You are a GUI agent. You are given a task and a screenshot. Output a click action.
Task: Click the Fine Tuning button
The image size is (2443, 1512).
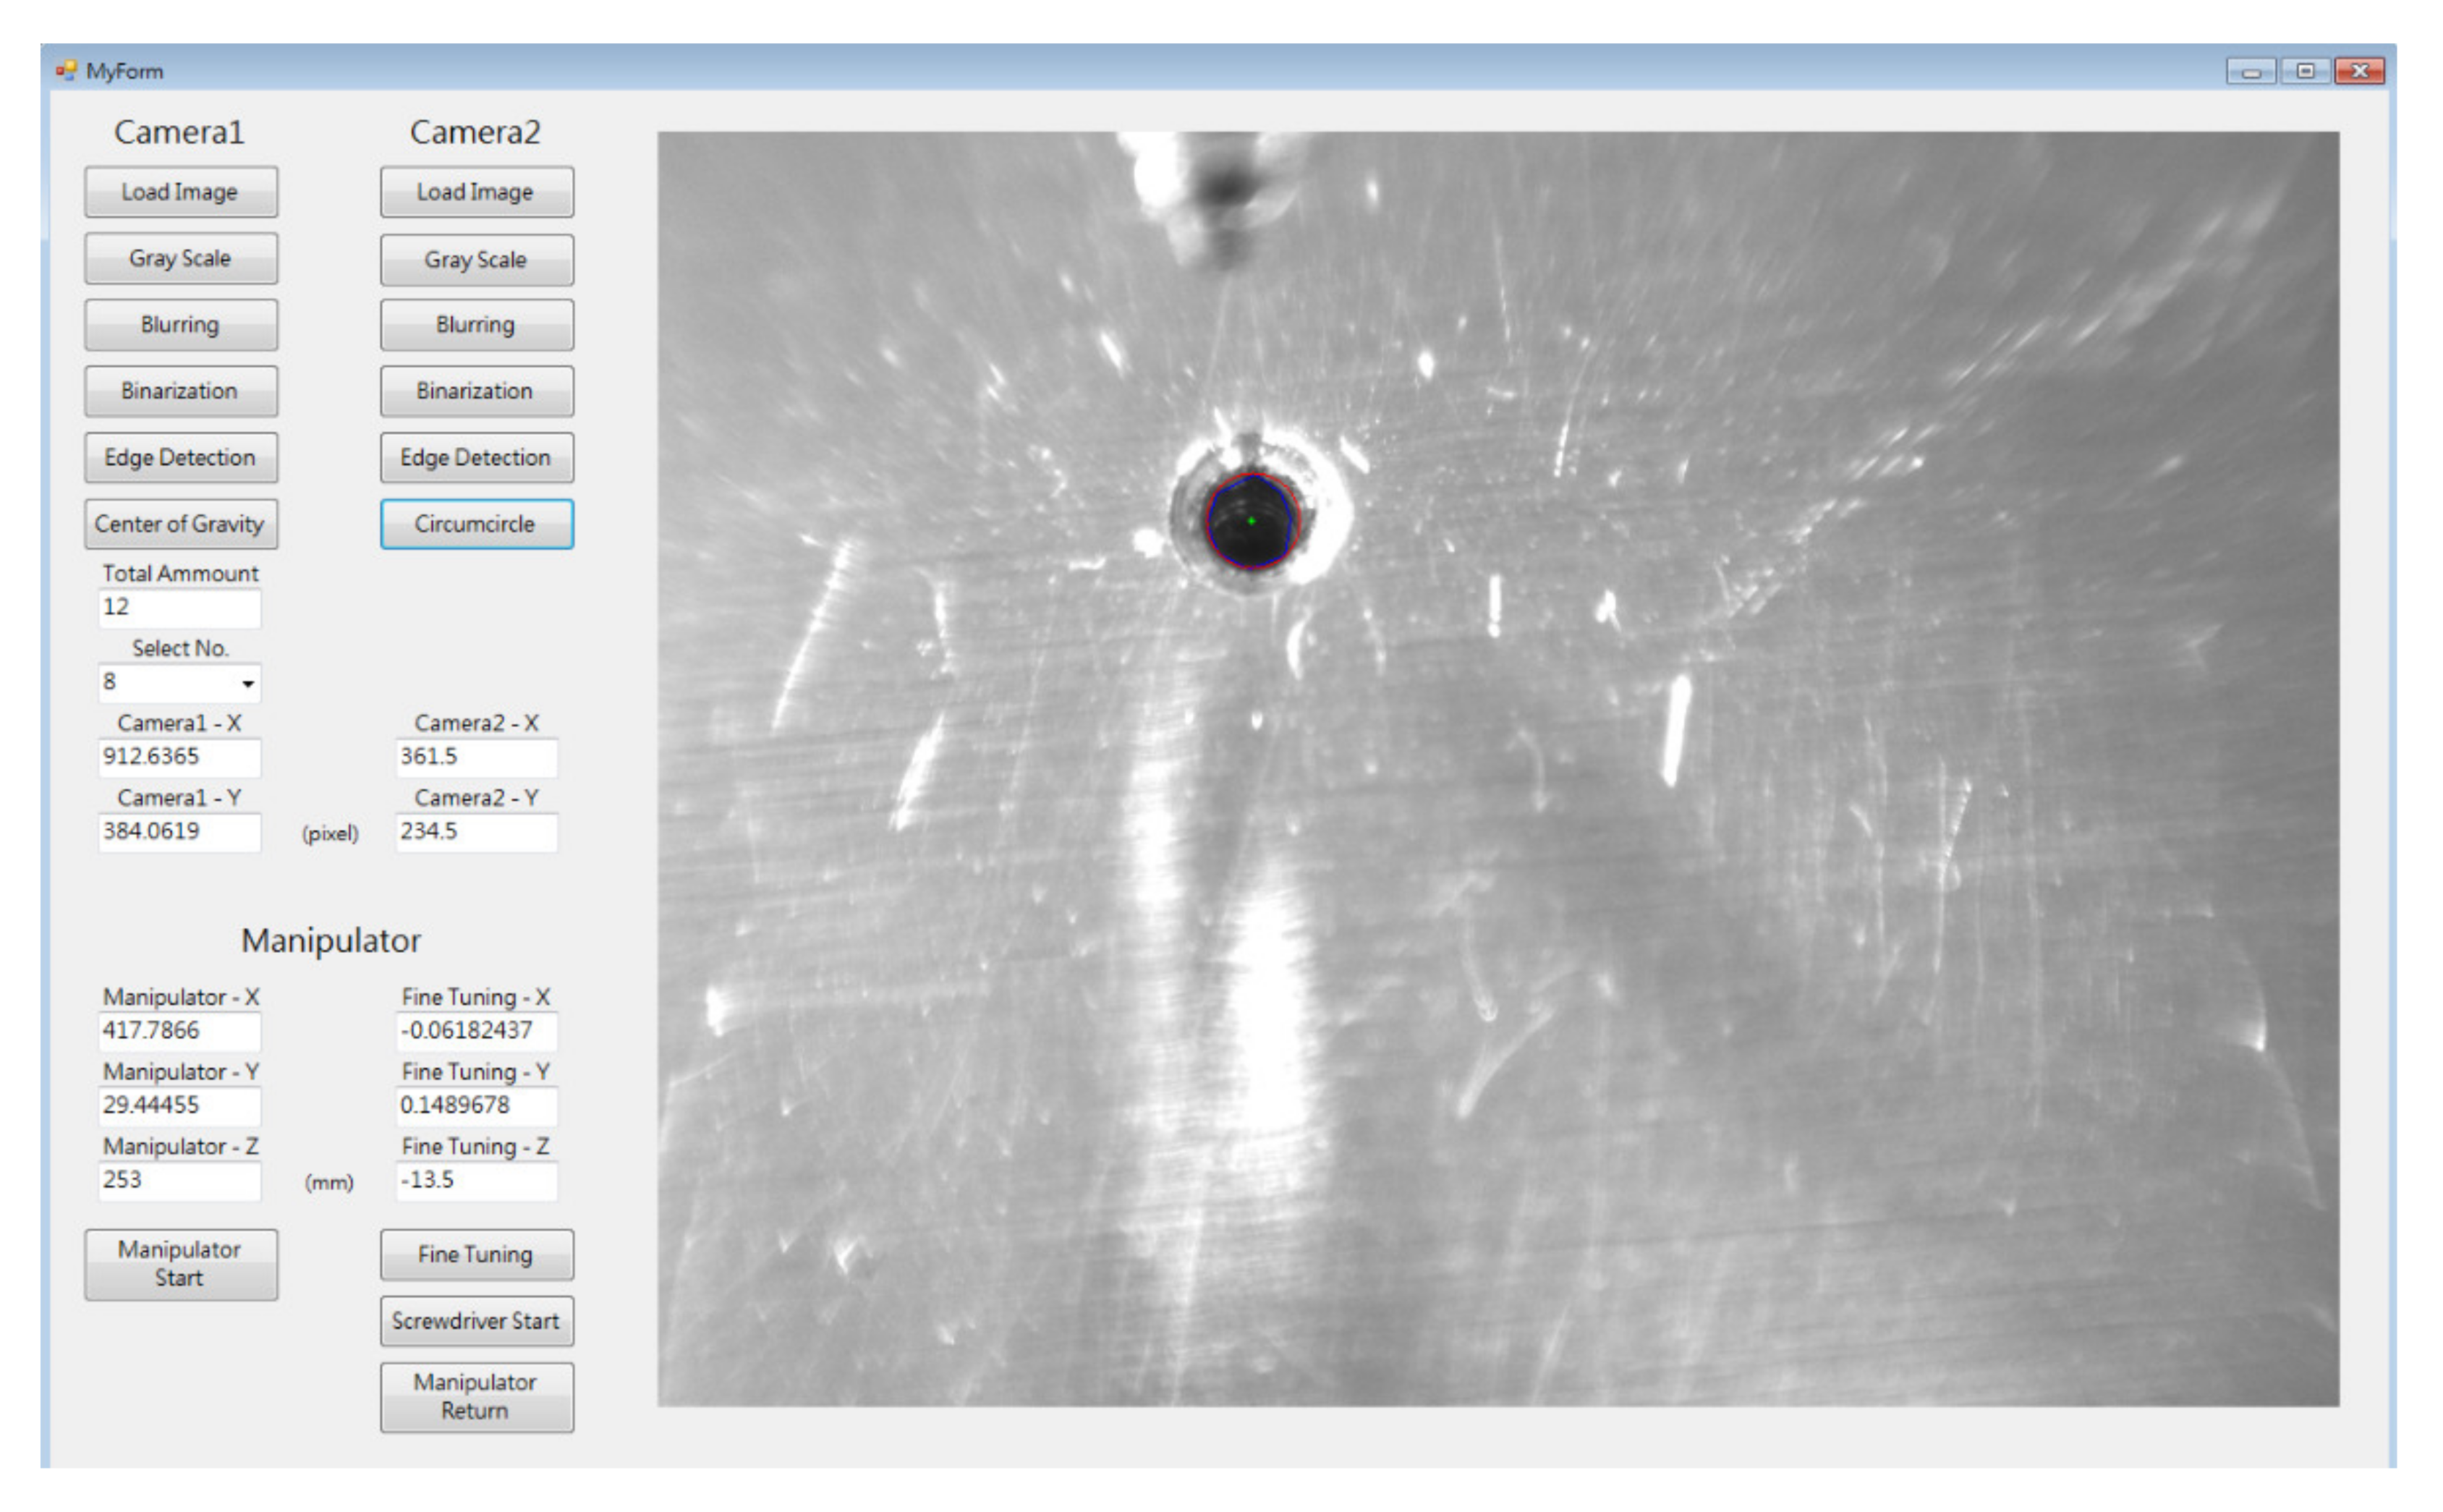pyautogui.click(x=476, y=1255)
